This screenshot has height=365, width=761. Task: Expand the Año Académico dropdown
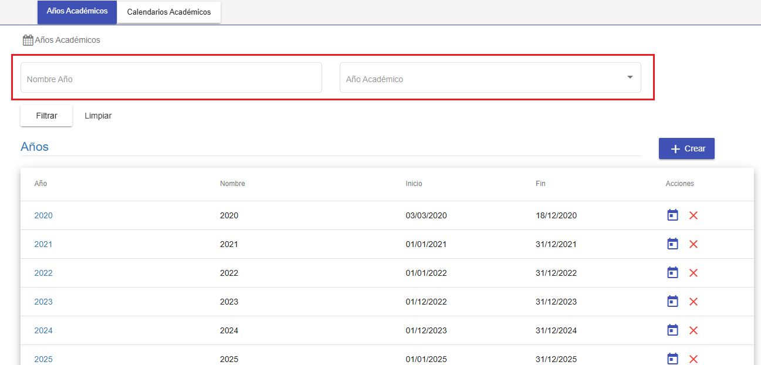(490, 78)
